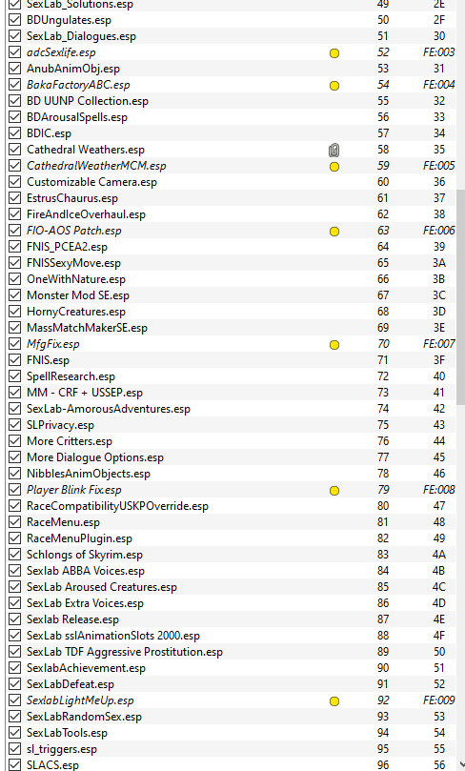The width and height of the screenshot is (465, 771).
Task: Click the yellow flag icon for Player Blink Fix.esp
Action: pos(334,491)
